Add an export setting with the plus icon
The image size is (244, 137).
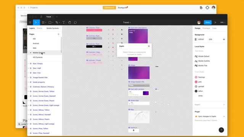pos(224,105)
